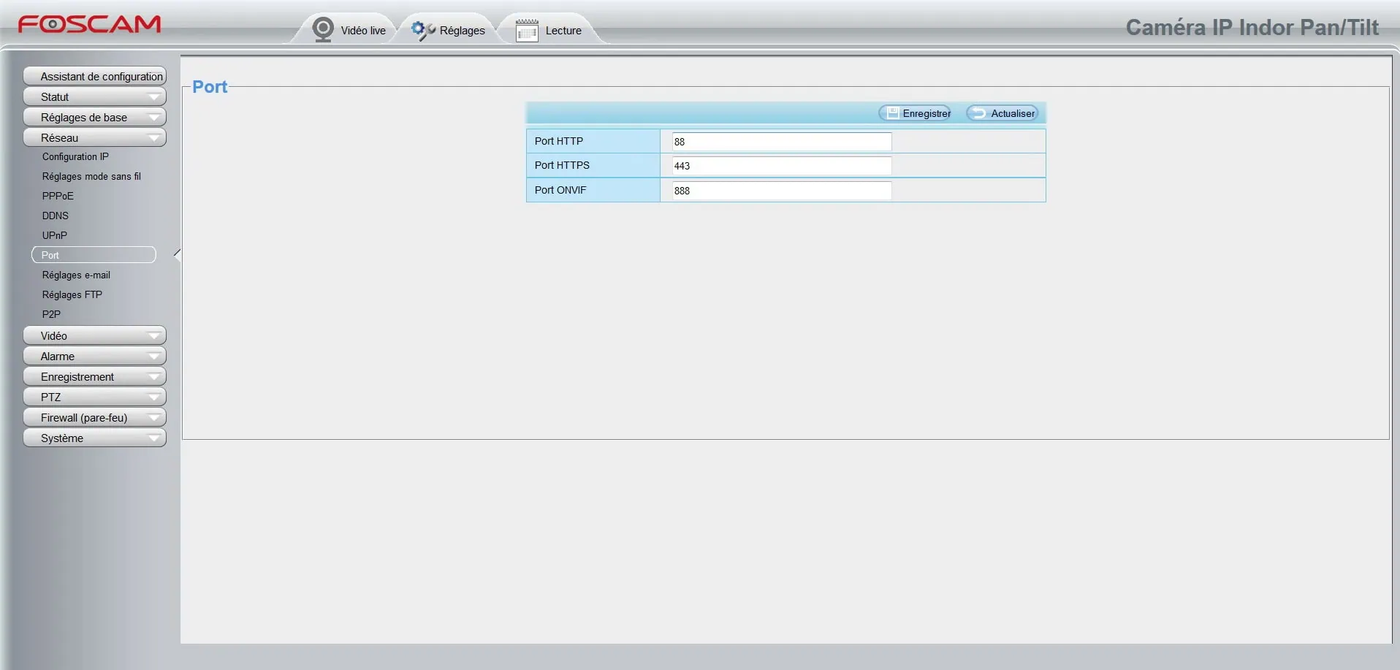
Task: Click the refresh arrow icon on Actualiser
Action: [979, 113]
